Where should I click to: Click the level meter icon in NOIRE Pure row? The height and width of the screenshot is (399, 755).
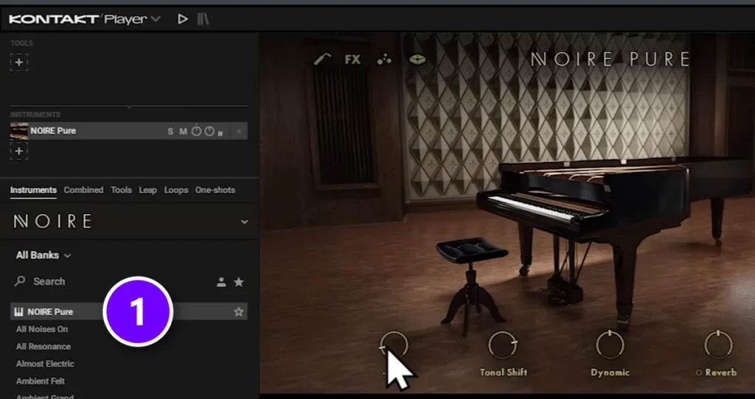tap(220, 133)
